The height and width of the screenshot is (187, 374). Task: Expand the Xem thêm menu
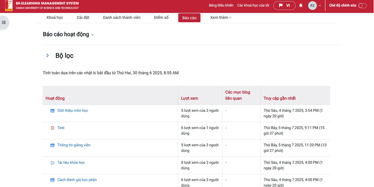click(x=221, y=17)
